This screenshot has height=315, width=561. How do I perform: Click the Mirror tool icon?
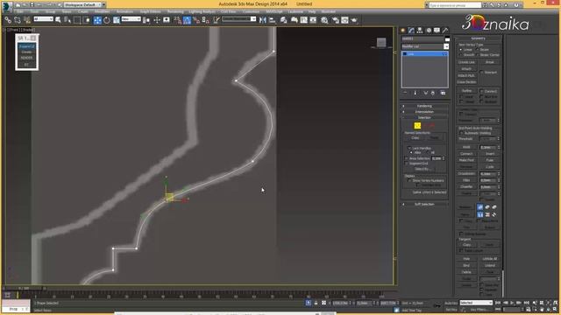[263, 20]
